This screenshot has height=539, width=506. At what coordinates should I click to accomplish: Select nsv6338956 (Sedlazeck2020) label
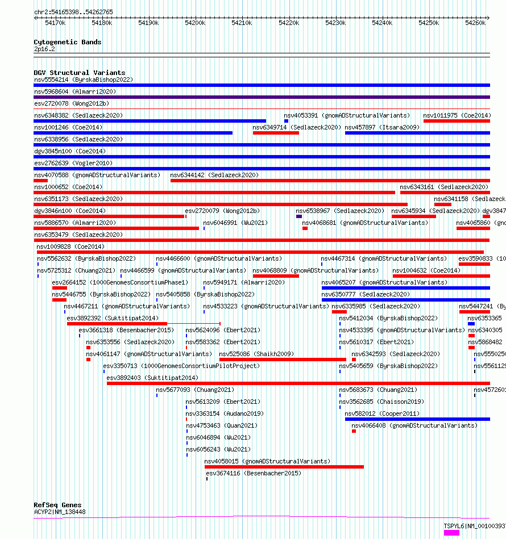pyautogui.click(x=78, y=139)
